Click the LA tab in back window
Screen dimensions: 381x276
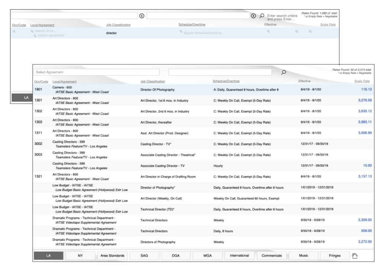click(x=22, y=97)
